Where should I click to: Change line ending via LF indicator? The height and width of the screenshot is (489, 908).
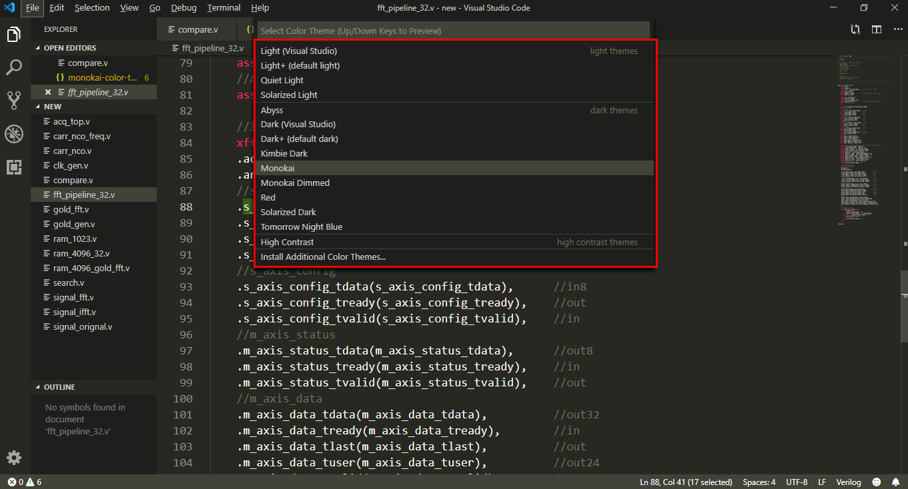click(822, 482)
